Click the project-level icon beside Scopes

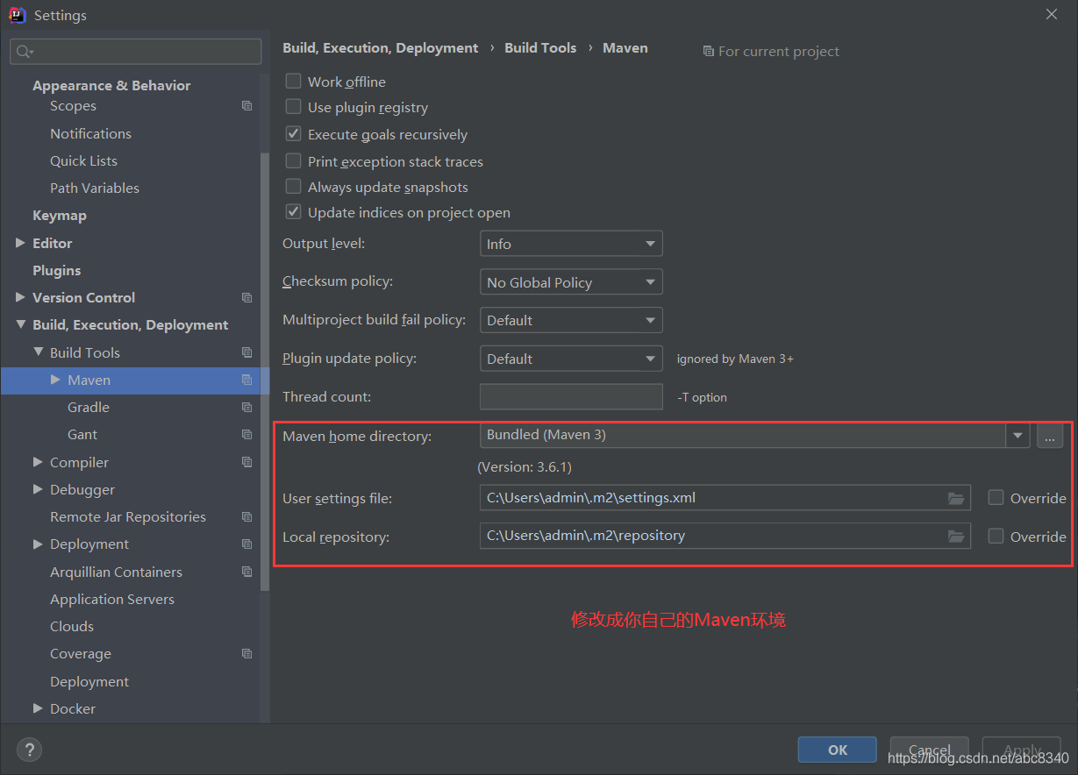click(x=246, y=106)
